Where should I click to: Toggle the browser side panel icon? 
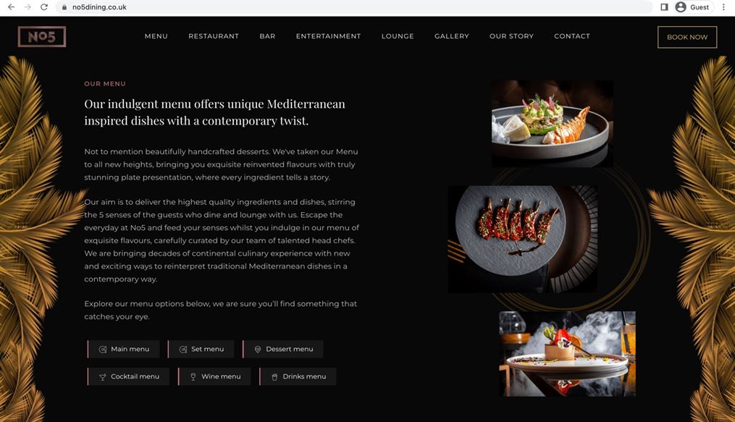pos(664,7)
